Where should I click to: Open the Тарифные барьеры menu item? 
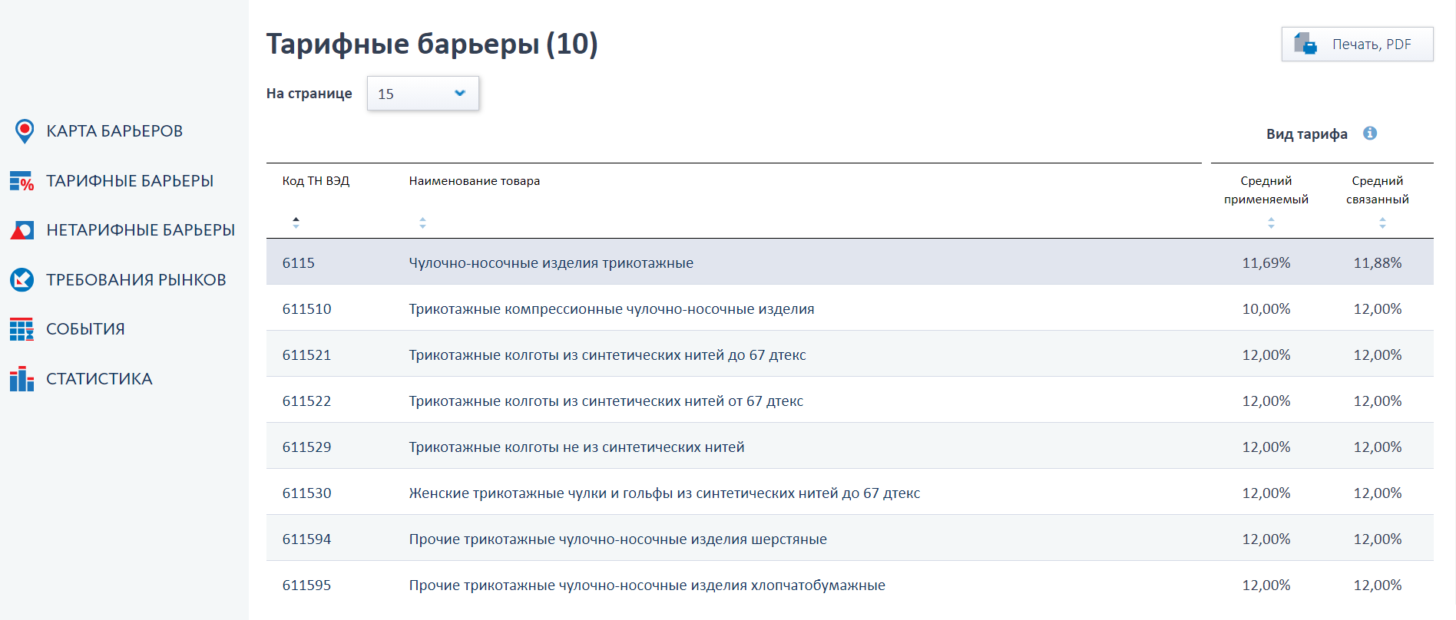coord(130,181)
